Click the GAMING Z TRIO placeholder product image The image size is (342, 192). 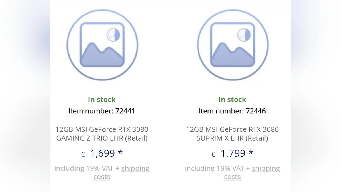[x=102, y=45]
